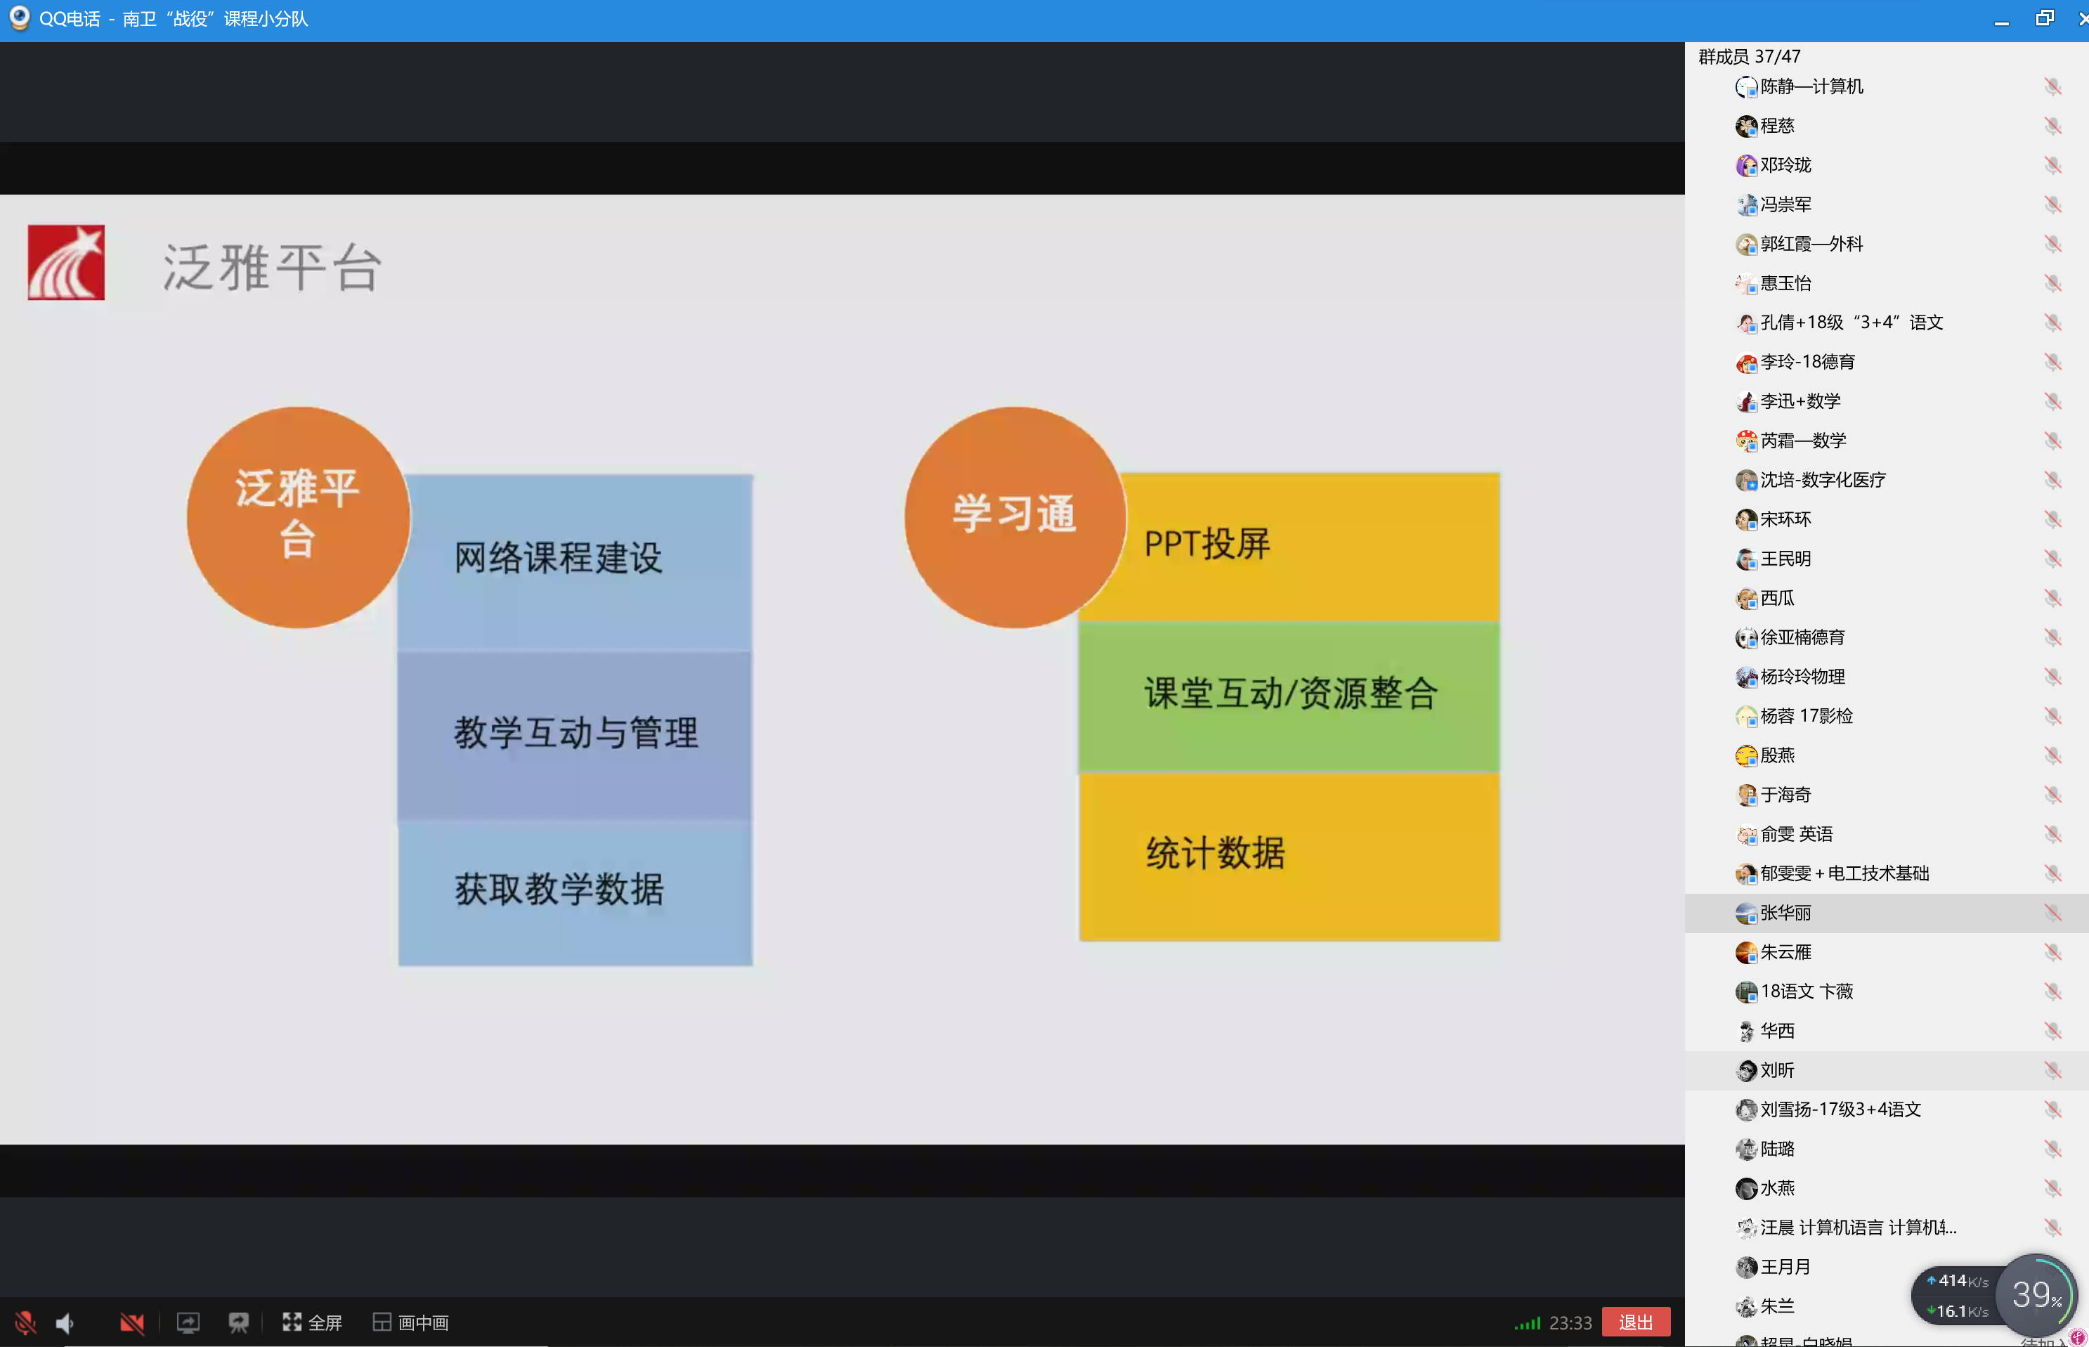The image size is (2089, 1347).
Task: Click the avatar of 王月月
Action: tap(1746, 1268)
